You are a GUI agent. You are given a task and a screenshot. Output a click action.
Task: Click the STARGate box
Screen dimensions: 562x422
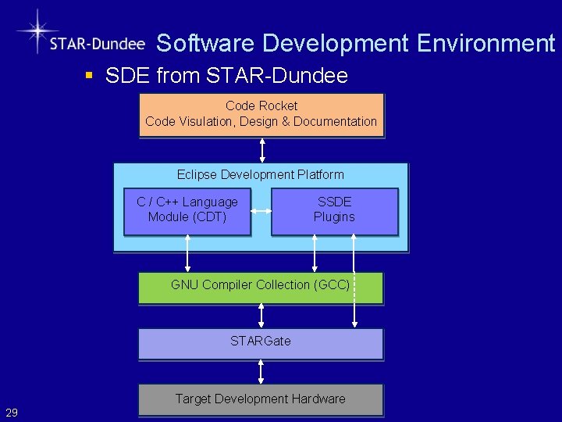pyautogui.click(x=261, y=344)
